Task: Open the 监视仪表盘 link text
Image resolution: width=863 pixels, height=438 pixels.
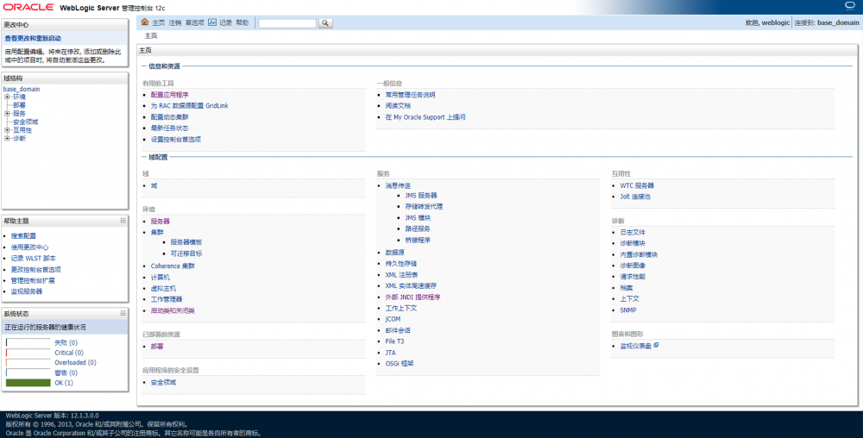Action: pyautogui.click(x=636, y=347)
